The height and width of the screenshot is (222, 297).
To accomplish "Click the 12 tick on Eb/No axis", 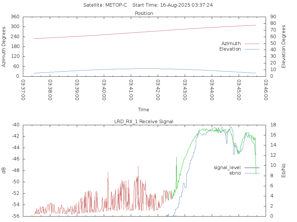I will tap(273, 155).
